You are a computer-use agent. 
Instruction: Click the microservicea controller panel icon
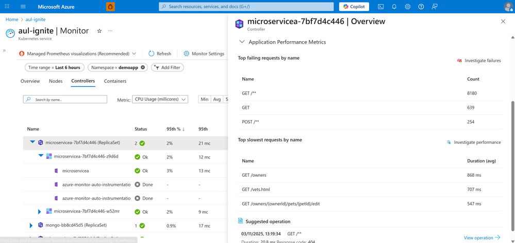pyautogui.click(x=239, y=24)
